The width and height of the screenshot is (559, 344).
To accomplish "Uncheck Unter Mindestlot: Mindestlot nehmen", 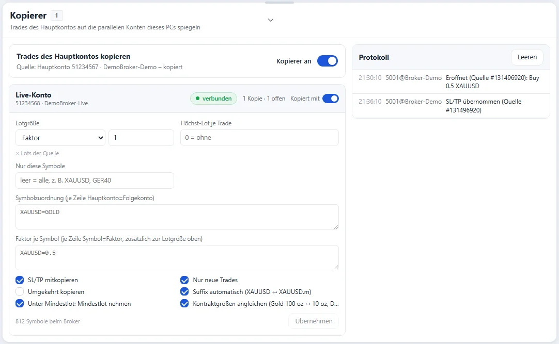I will (x=20, y=303).
